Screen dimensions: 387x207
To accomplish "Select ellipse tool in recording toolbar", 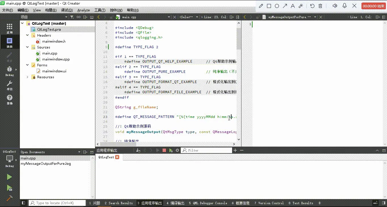I will coord(277,6).
